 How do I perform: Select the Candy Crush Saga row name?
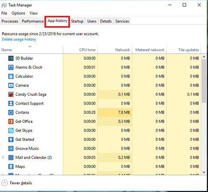tap(31, 94)
